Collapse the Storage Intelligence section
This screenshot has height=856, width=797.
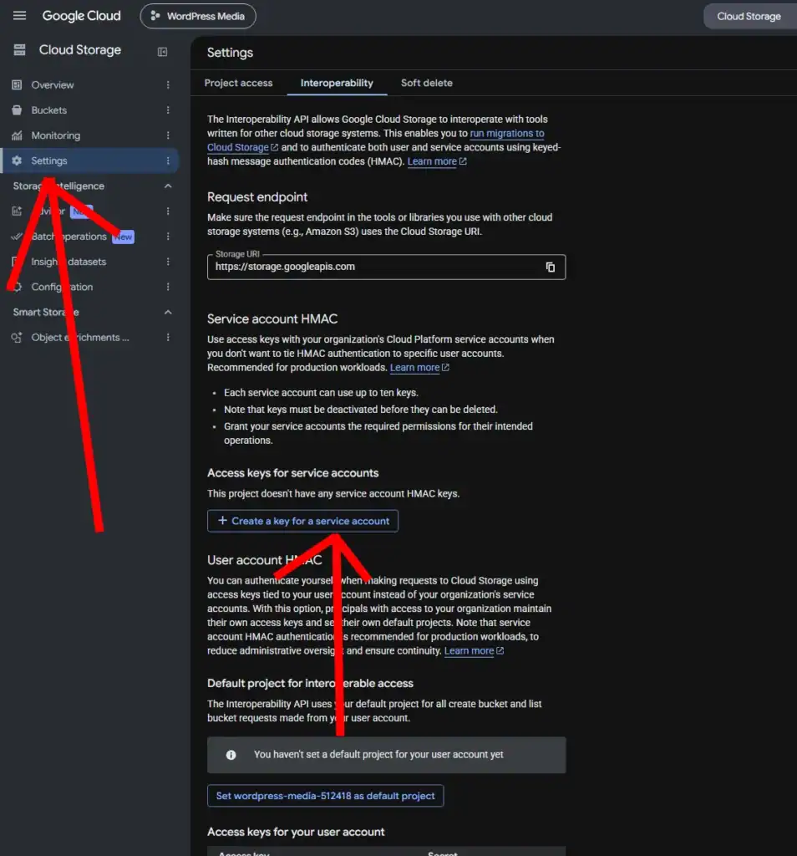(x=168, y=186)
